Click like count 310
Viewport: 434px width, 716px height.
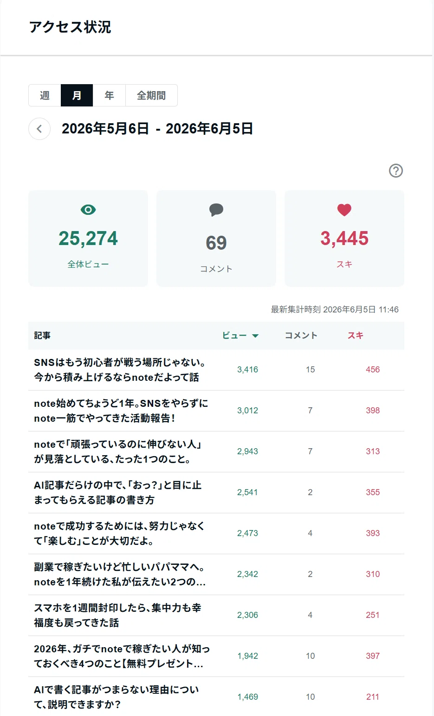coord(373,574)
